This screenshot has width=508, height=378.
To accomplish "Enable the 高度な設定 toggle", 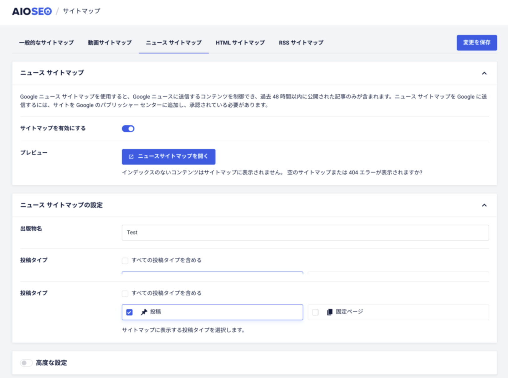I will pos(26,363).
